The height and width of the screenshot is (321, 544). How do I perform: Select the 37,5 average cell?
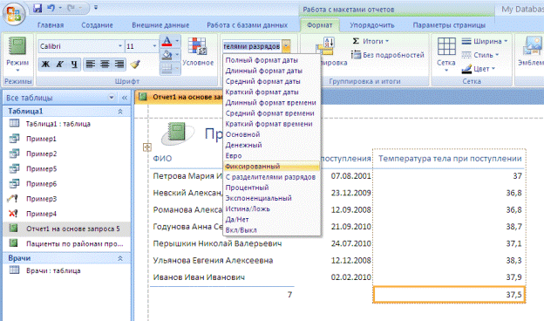449,295
